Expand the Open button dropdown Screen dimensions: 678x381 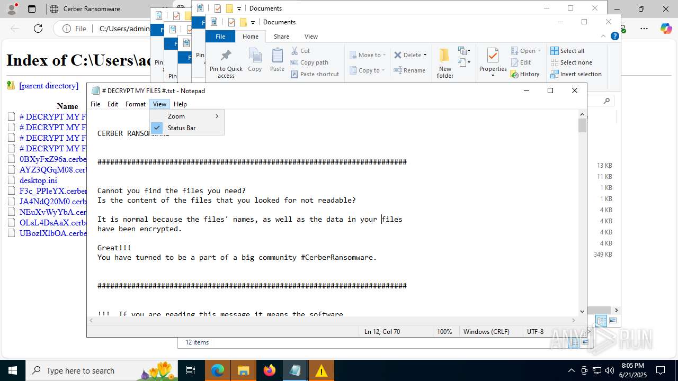click(x=539, y=51)
